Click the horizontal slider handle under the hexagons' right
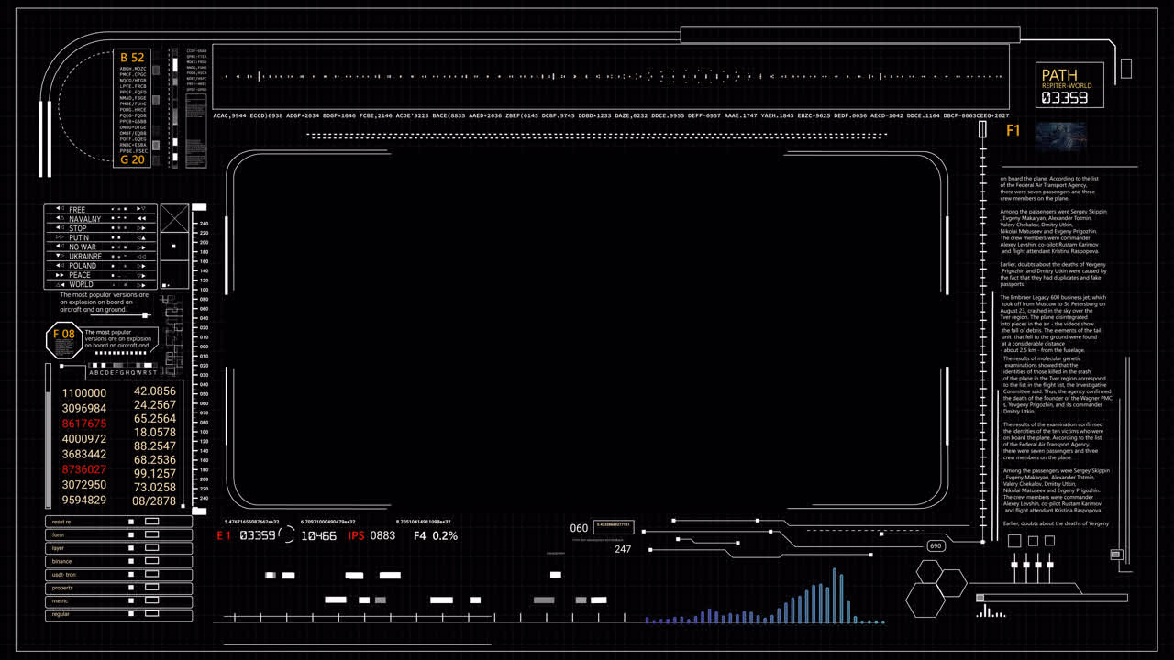Viewport: 1174px width, 660px height. (980, 598)
